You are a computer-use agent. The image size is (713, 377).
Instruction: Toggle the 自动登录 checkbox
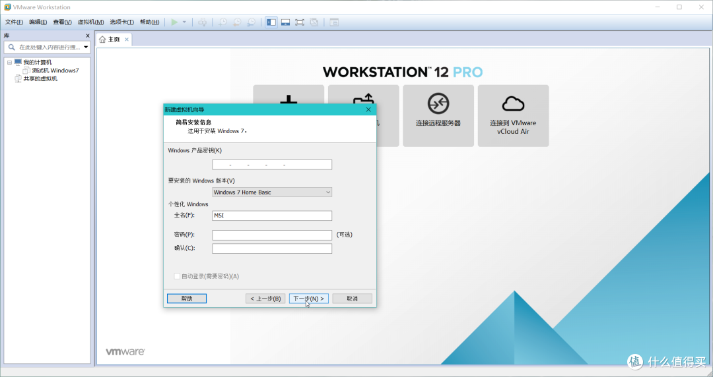tap(177, 276)
